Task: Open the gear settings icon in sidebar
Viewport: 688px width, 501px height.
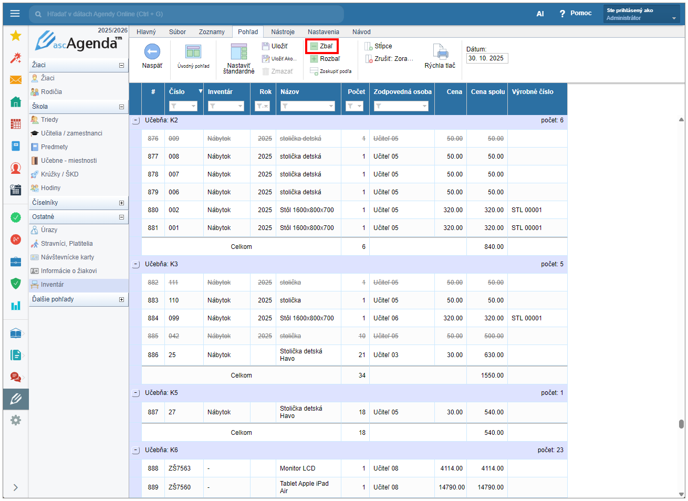Action: [16, 420]
